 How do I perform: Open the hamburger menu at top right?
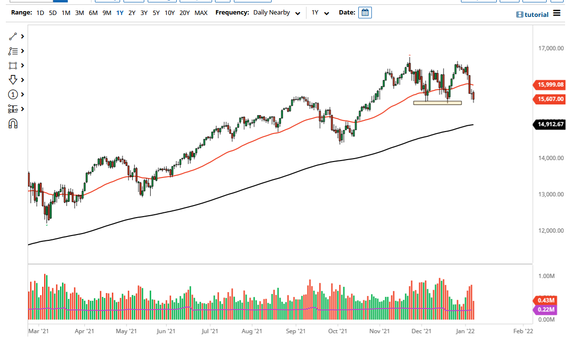click(557, 13)
